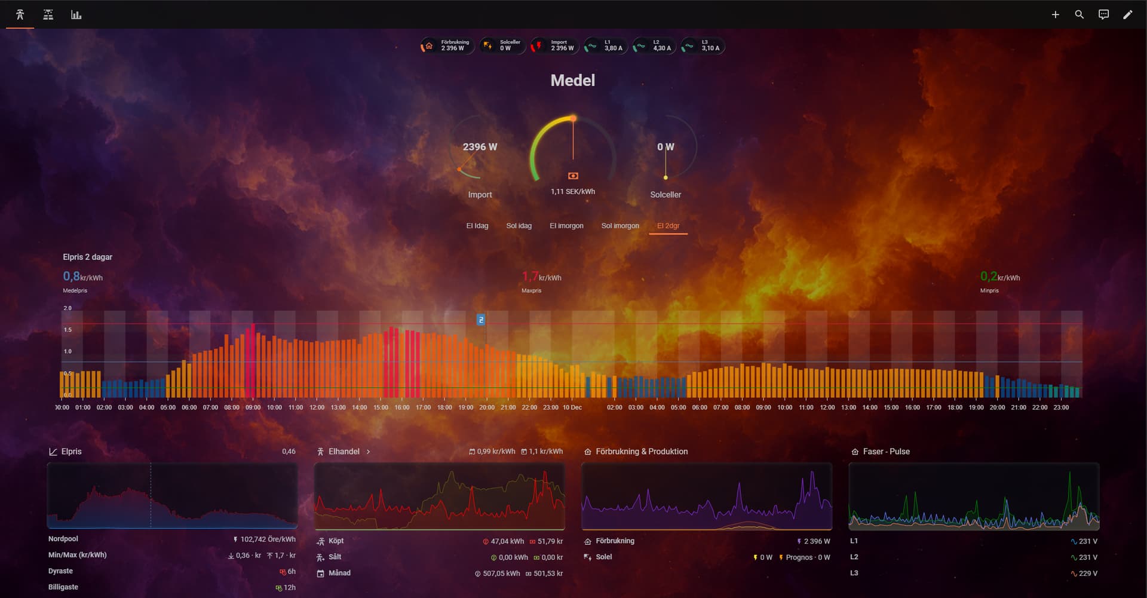Image resolution: width=1147 pixels, height=598 pixels.
Task: Click the L1 231 V voltage value
Action: coord(1084,541)
